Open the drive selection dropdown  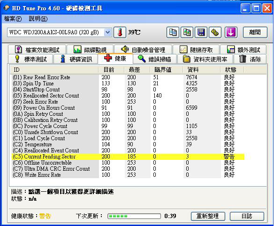(108, 32)
